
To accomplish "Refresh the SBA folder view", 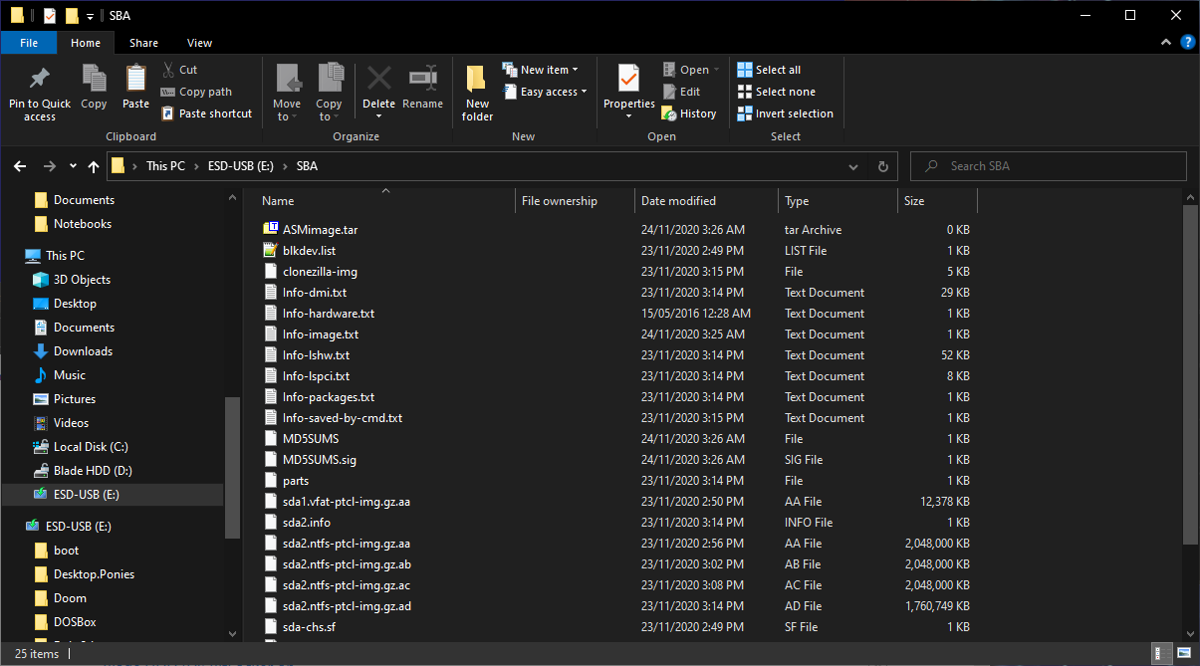I will coord(882,166).
